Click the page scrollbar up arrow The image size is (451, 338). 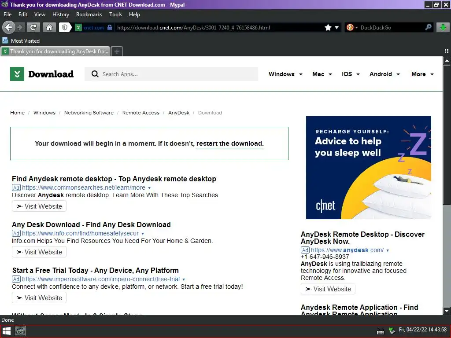click(447, 61)
